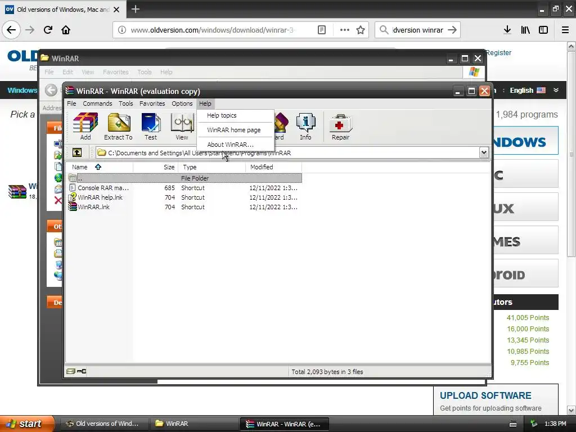
Task: Click the Type column header
Action: tap(211, 167)
